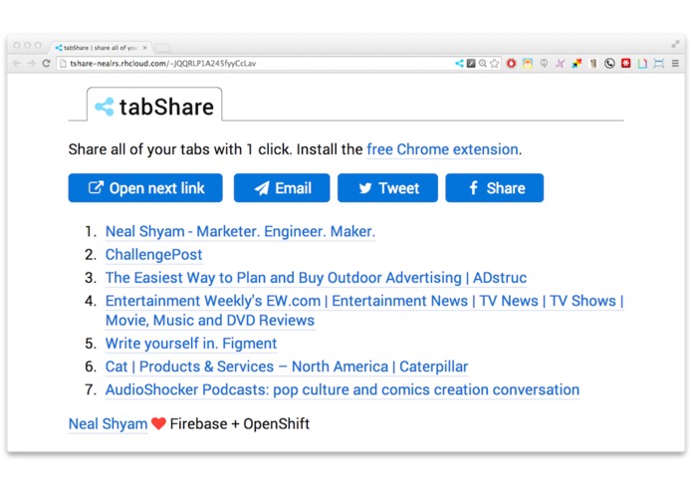The width and height of the screenshot is (692, 492).
Task: Click the dark pencil extension icon in address bar
Action: pyautogui.click(x=471, y=64)
